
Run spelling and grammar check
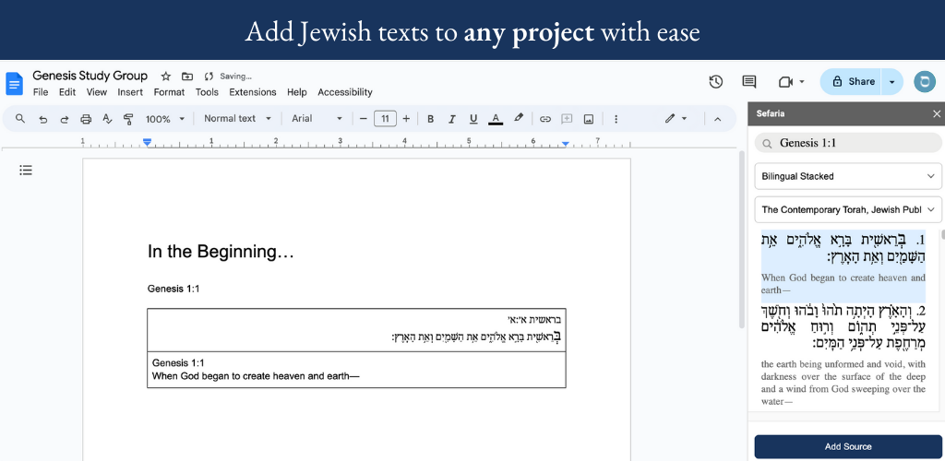point(107,119)
